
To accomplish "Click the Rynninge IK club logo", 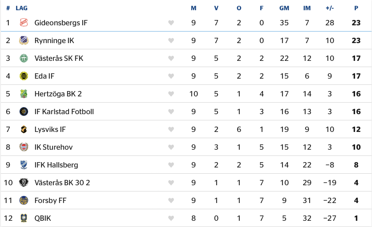I will pos(24,40).
